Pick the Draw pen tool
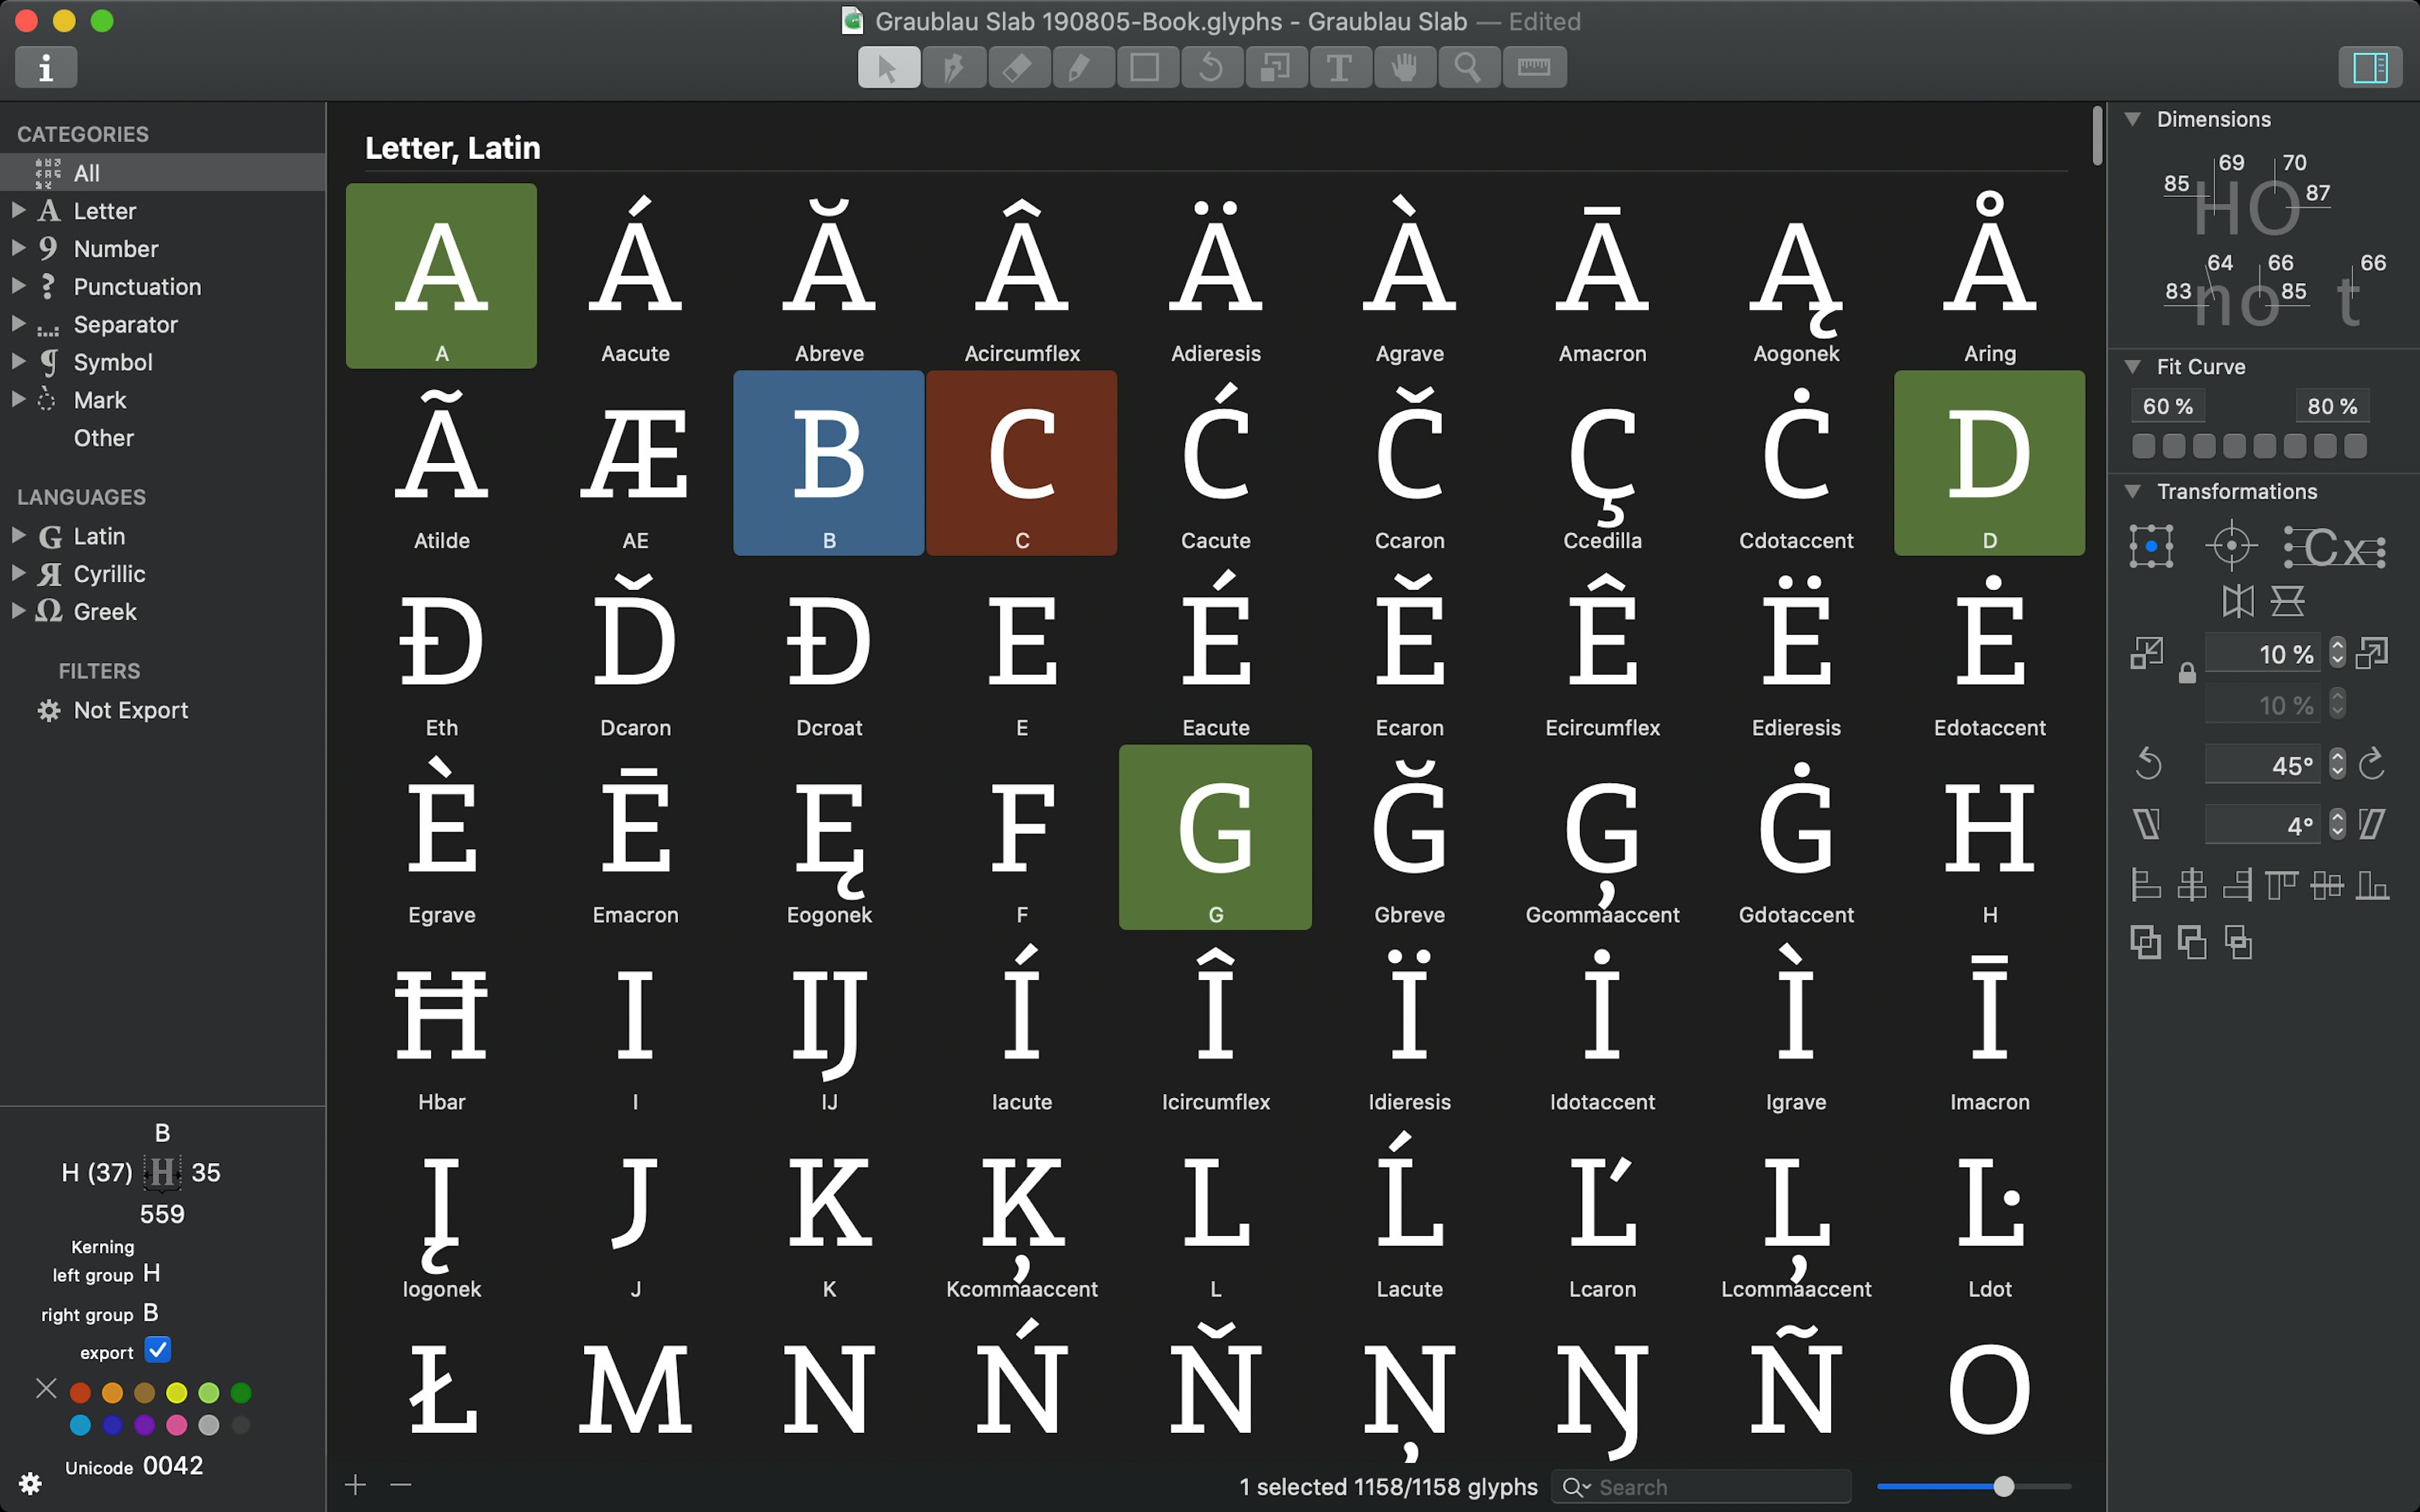 953,67
